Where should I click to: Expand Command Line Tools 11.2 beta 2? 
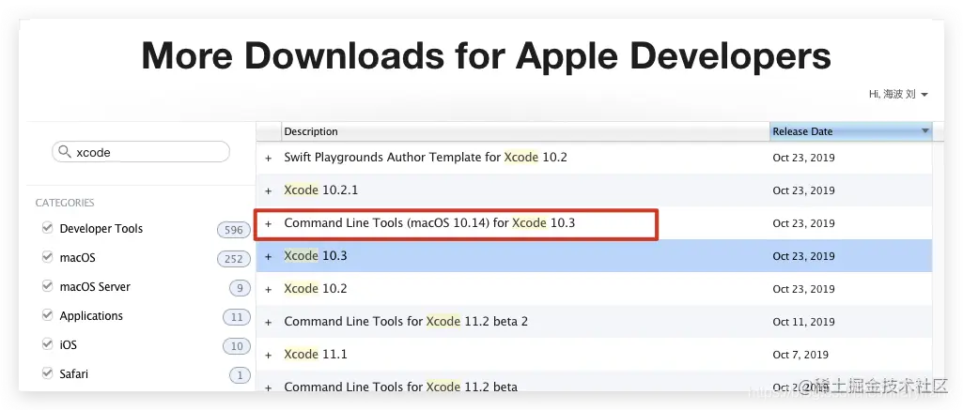pos(269,322)
